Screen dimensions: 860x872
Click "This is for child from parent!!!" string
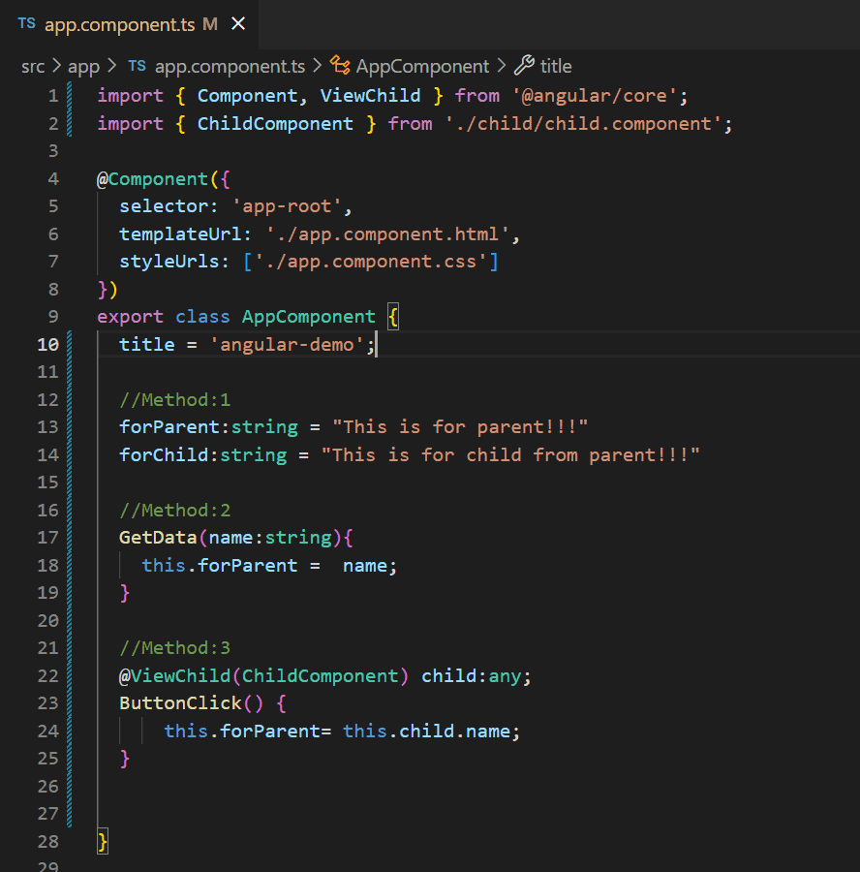tap(510, 455)
